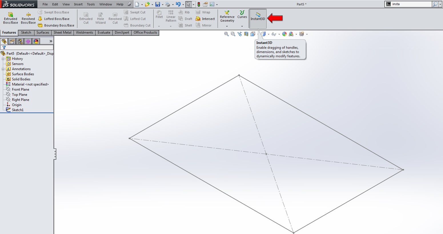Viewport: 443px width, 234px height.
Task: Switch to the Sketch tab
Action: (26, 32)
